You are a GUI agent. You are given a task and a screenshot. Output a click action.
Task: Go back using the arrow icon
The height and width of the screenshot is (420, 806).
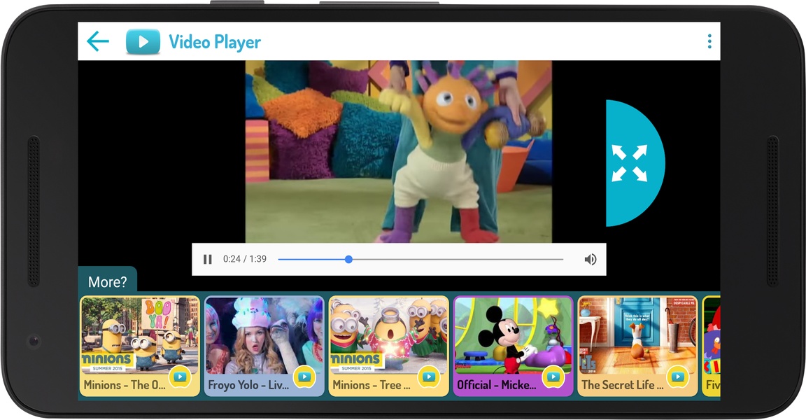(x=98, y=41)
